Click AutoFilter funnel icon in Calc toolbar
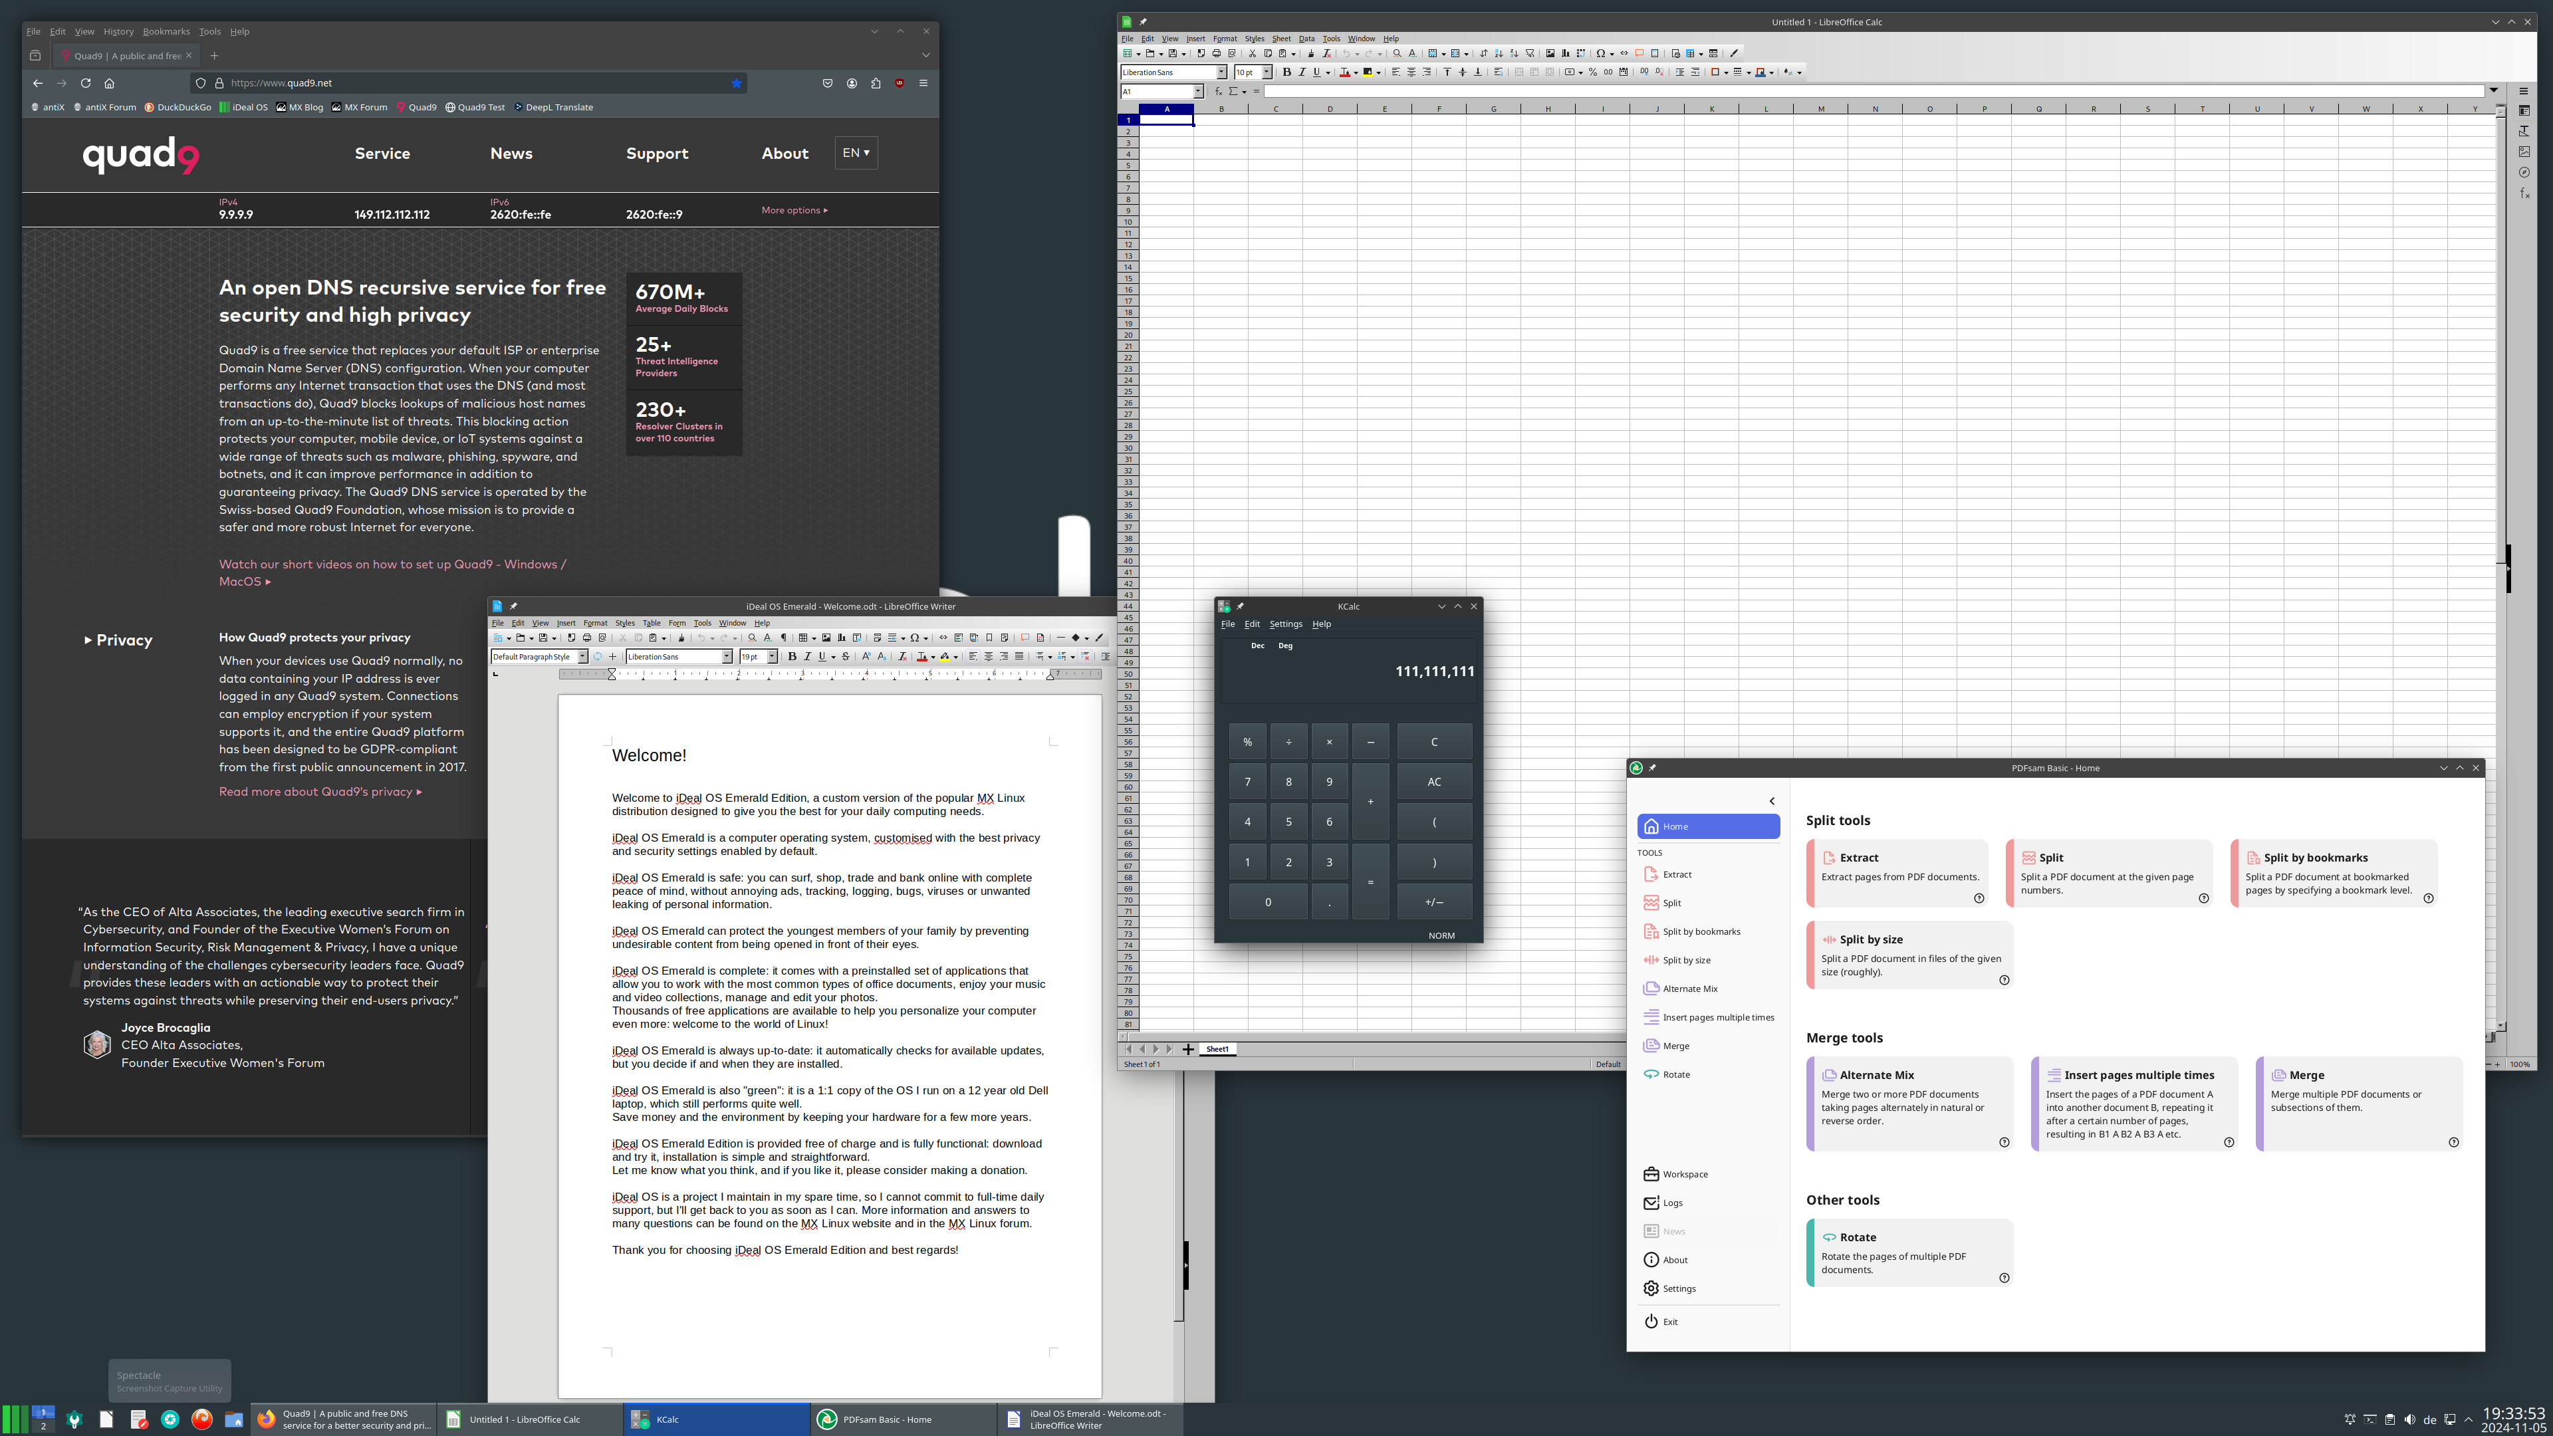This screenshot has width=2553, height=1436. [1530, 53]
